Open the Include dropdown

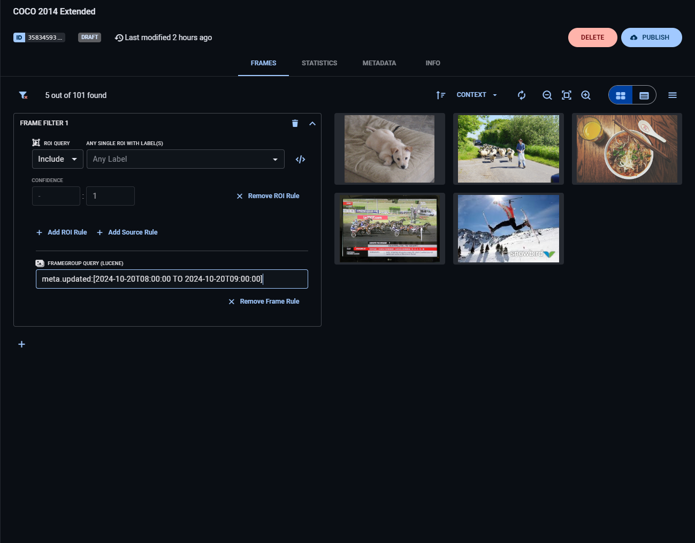57,159
